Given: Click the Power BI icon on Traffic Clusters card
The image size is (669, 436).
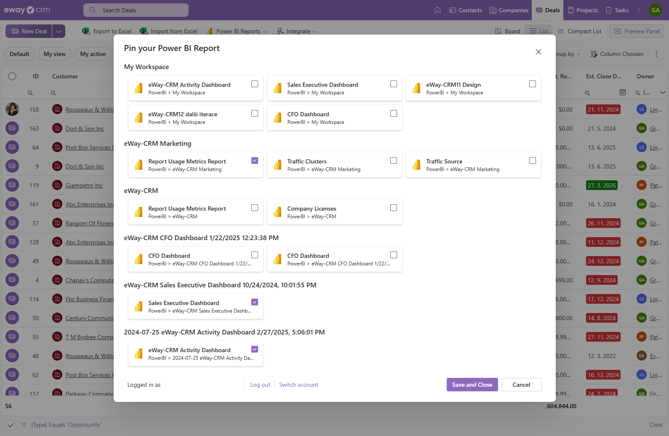Looking at the screenshot, I should click(277, 165).
